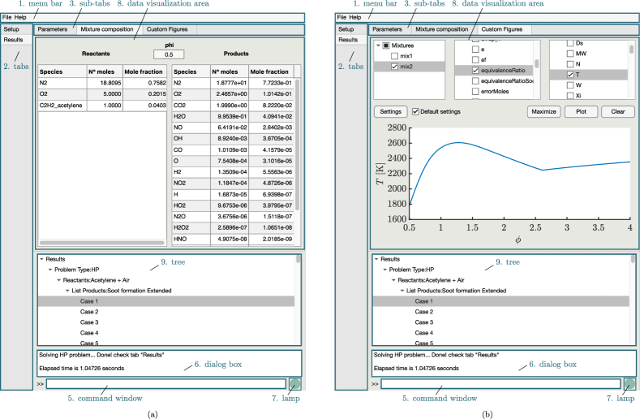Uncheck the equivalenceRatio variable checkbox
The width and height of the screenshot is (640, 419).
pyautogui.click(x=474, y=71)
